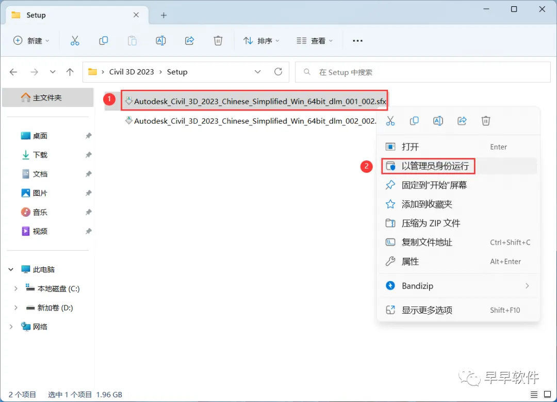The width and height of the screenshot is (557, 402).
Task: Select 复制文件地址 menu entry
Action: [458, 243]
